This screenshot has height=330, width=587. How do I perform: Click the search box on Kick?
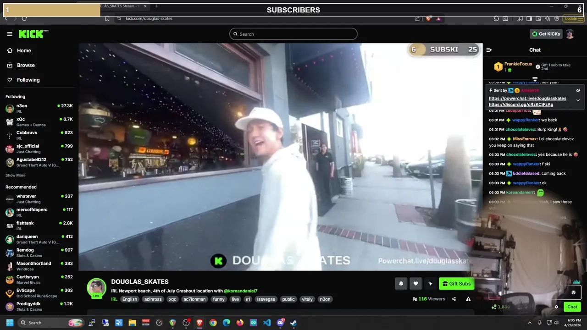pyautogui.click(x=293, y=34)
